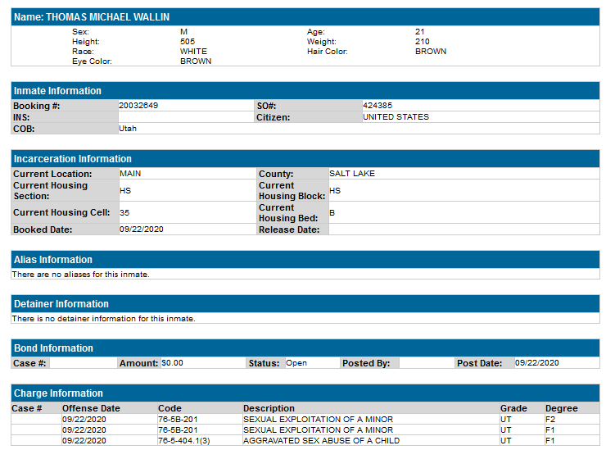Click the County value SALT LAKE
This screenshot has width=615, height=459.
coord(352,174)
